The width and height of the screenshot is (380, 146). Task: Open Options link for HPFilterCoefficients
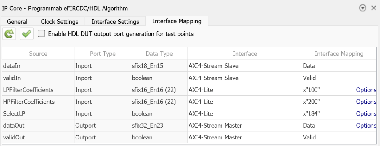366,102
